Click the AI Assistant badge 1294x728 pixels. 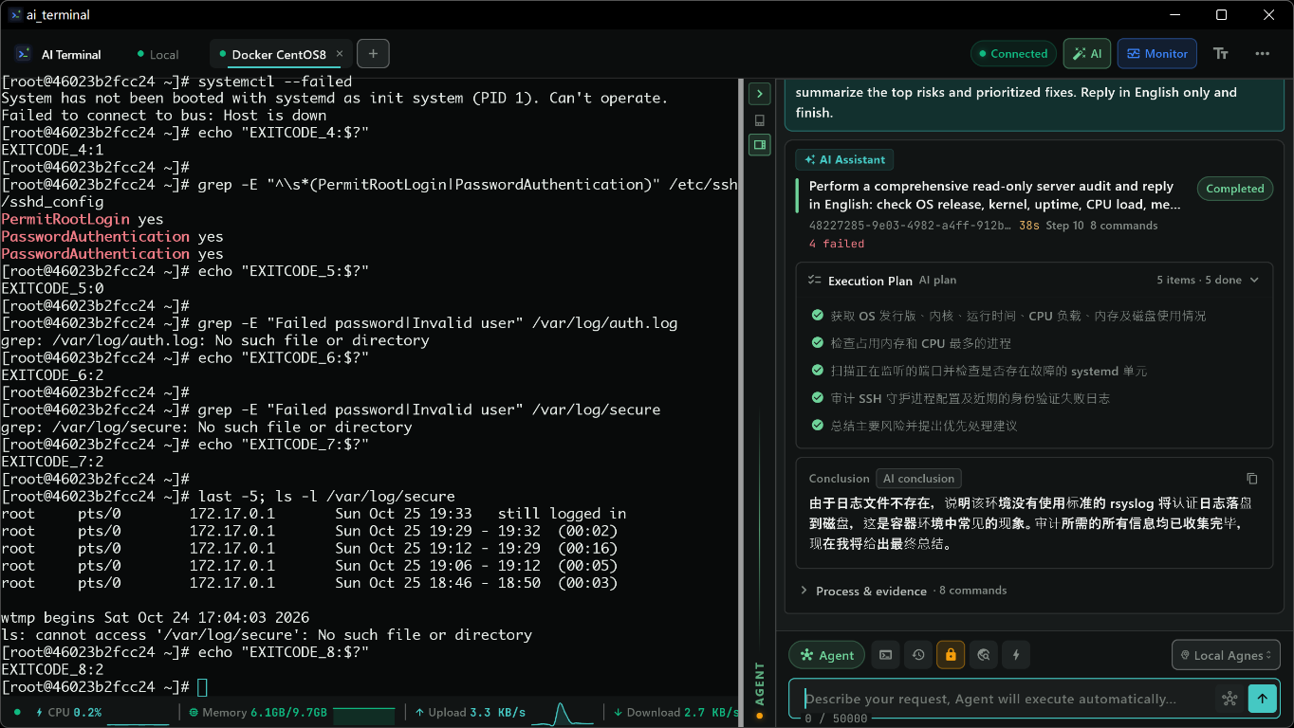844,160
